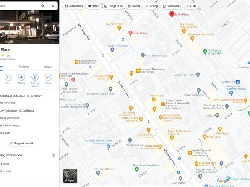Switch to the About tab
Screen dimensions: 250x187
click(48, 67)
